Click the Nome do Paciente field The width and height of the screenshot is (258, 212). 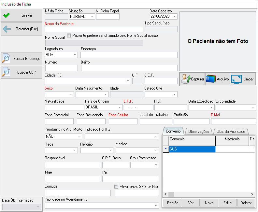pos(94,29)
